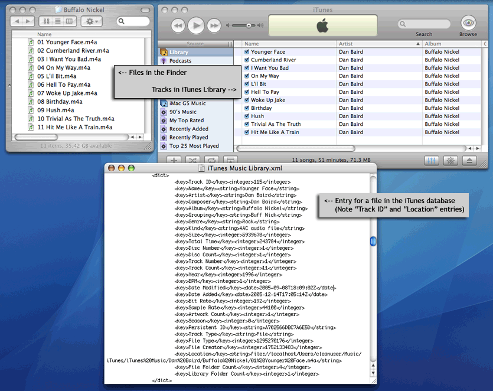Toggle repeat in the iTunes bottom bar
This screenshot has height=391, width=493.
(211, 160)
